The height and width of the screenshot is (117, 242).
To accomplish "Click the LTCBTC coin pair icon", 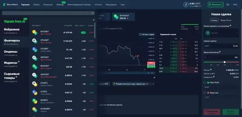I will pyautogui.click(x=35, y=93).
